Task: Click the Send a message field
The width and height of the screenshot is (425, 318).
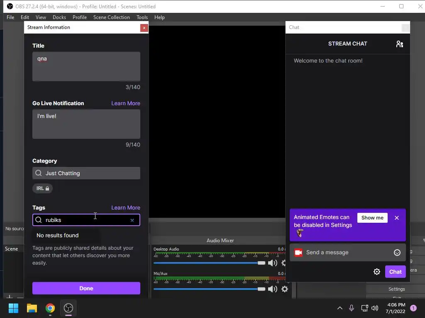Action: [348, 252]
